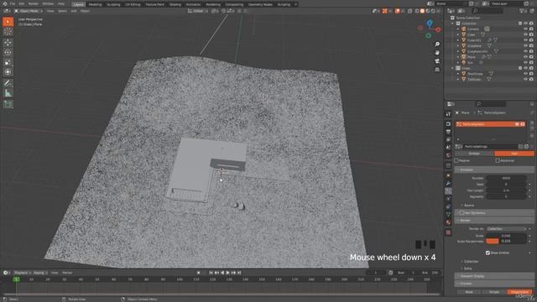Hide the Cube object via eye icon
Screen dimensions: 537x302
pos(525,34)
